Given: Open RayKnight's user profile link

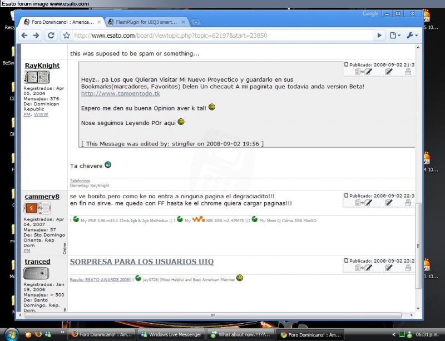Looking at the screenshot, I should (x=42, y=66).
